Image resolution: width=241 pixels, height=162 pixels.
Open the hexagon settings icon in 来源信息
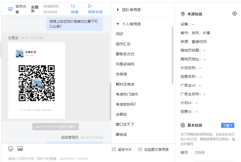point(235,14)
